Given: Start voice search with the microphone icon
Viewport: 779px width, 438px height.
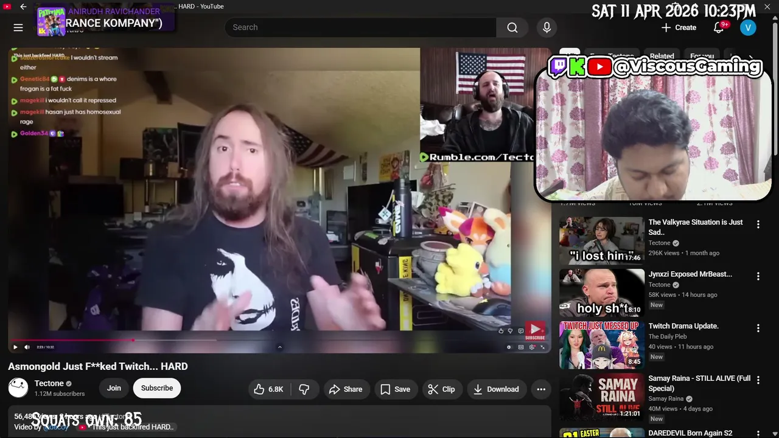Looking at the screenshot, I should click(x=547, y=27).
